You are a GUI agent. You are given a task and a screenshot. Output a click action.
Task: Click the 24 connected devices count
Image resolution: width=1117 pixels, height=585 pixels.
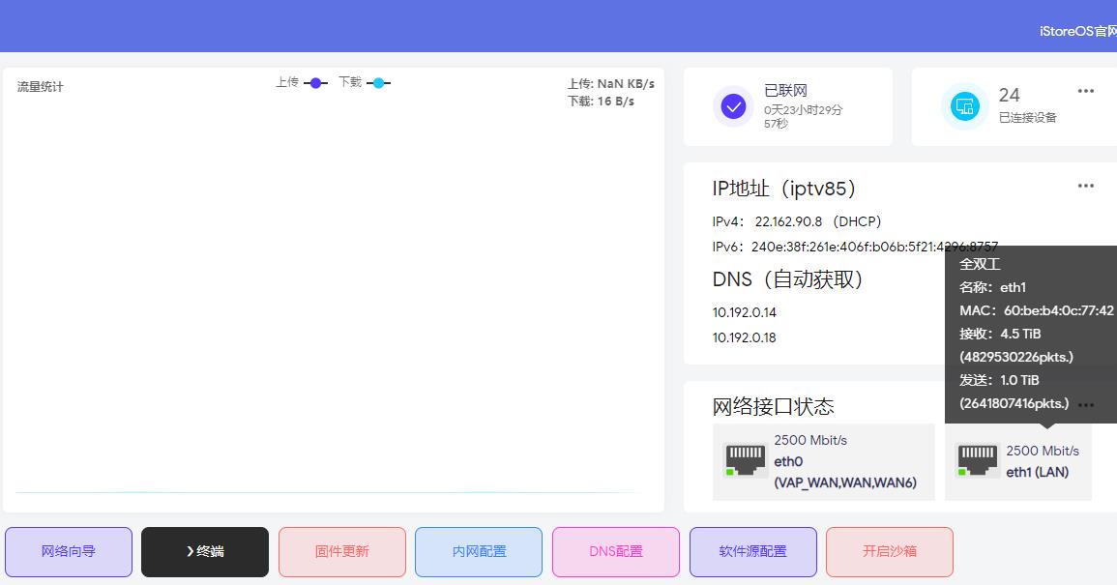[x=1009, y=95]
